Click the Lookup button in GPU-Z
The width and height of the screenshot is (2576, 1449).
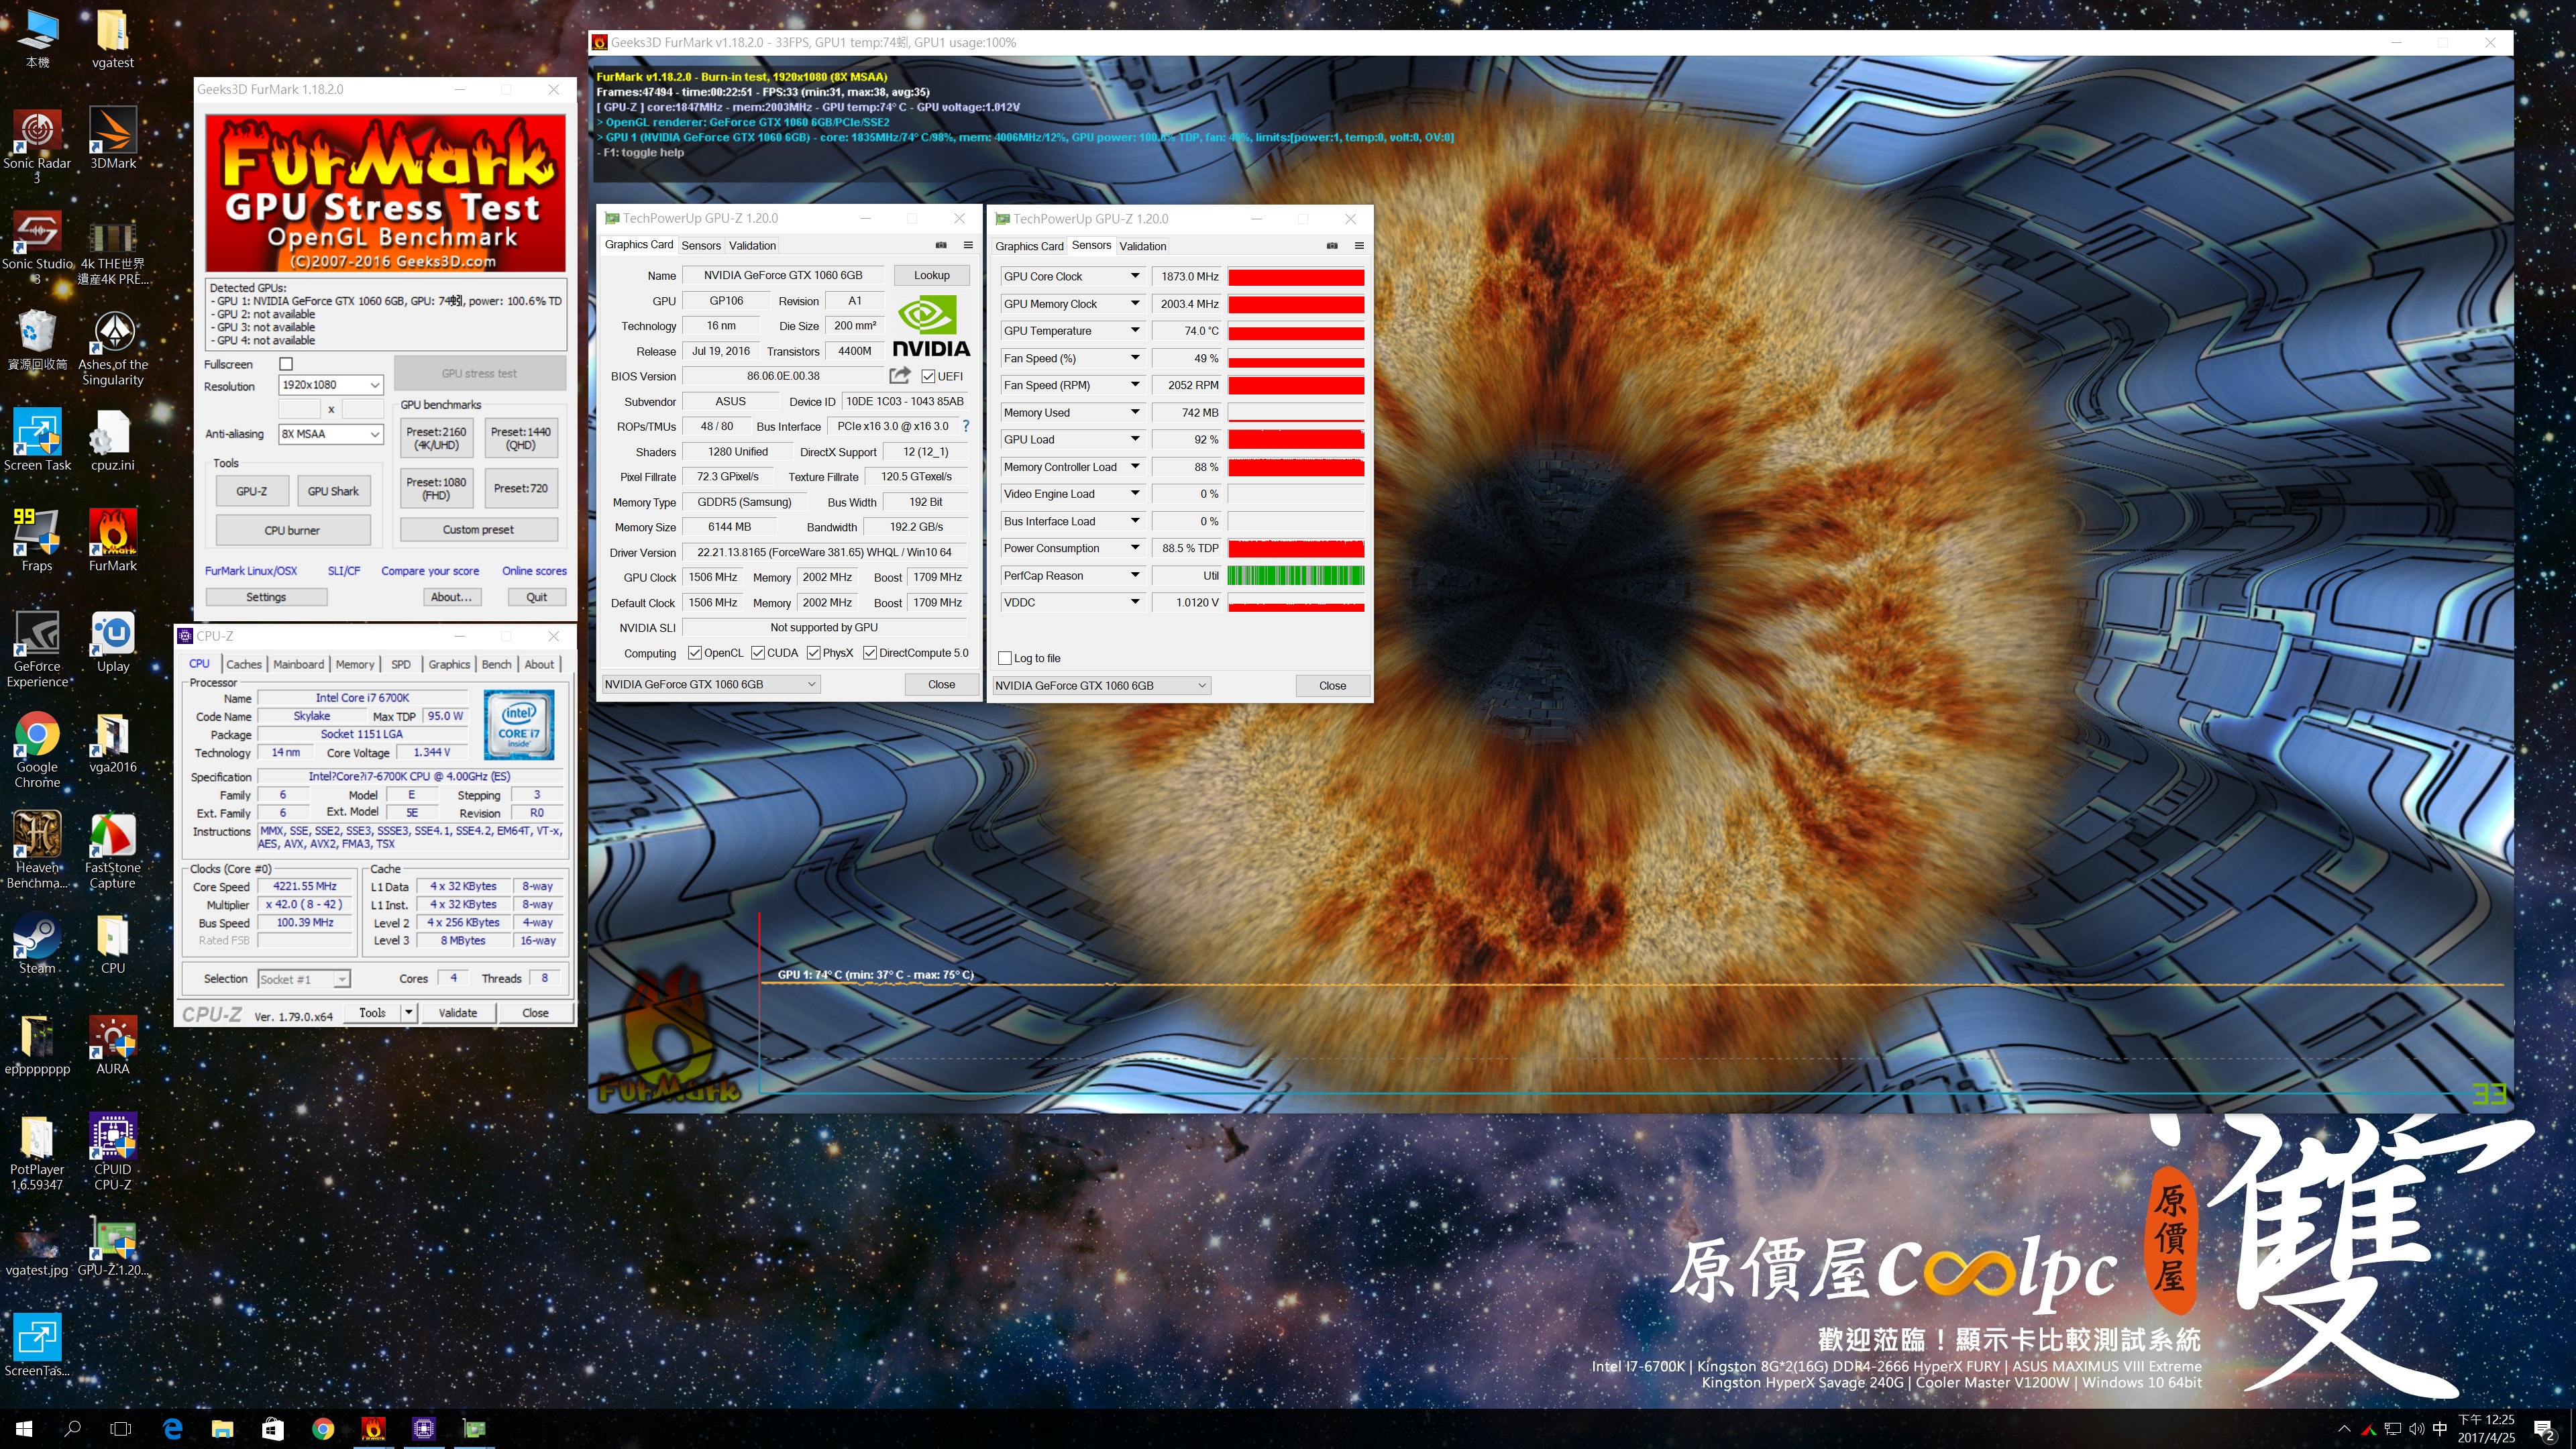click(931, 275)
